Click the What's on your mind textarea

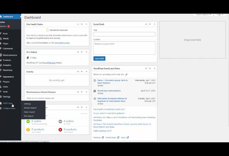pyautogui.click(x=125, y=48)
